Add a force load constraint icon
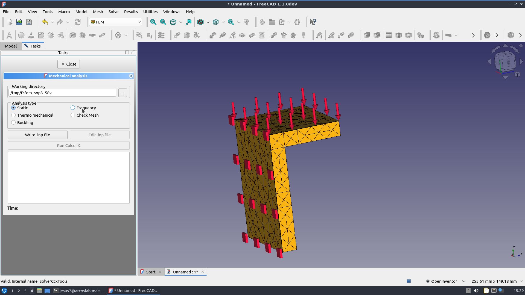 click(x=274, y=35)
